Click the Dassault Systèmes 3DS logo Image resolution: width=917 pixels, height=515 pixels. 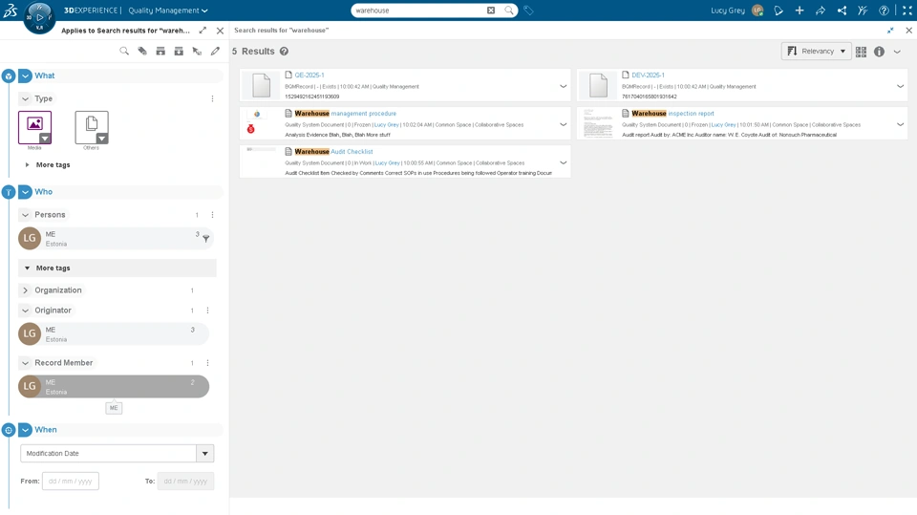pyautogui.click(x=11, y=10)
